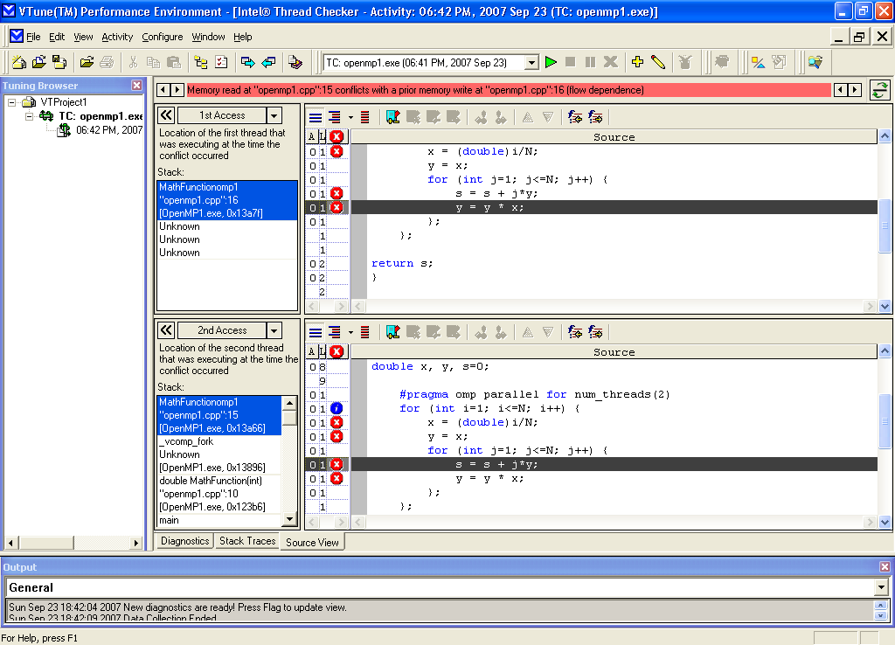The image size is (895, 645).
Task: Collapse the 2nd Access panel with double-chevron
Action: pyautogui.click(x=166, y=329)
